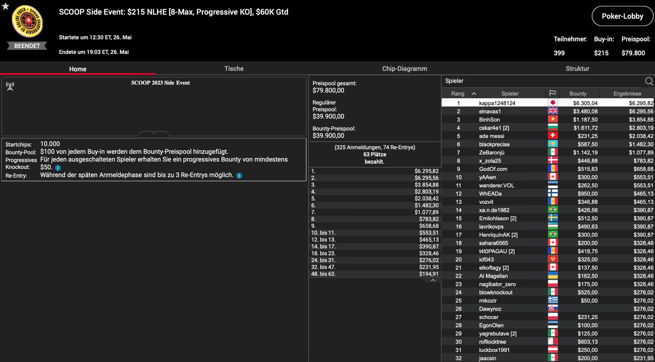Select player schocer in the list
This screenshot has width=655, height=362.
point(548,317)
